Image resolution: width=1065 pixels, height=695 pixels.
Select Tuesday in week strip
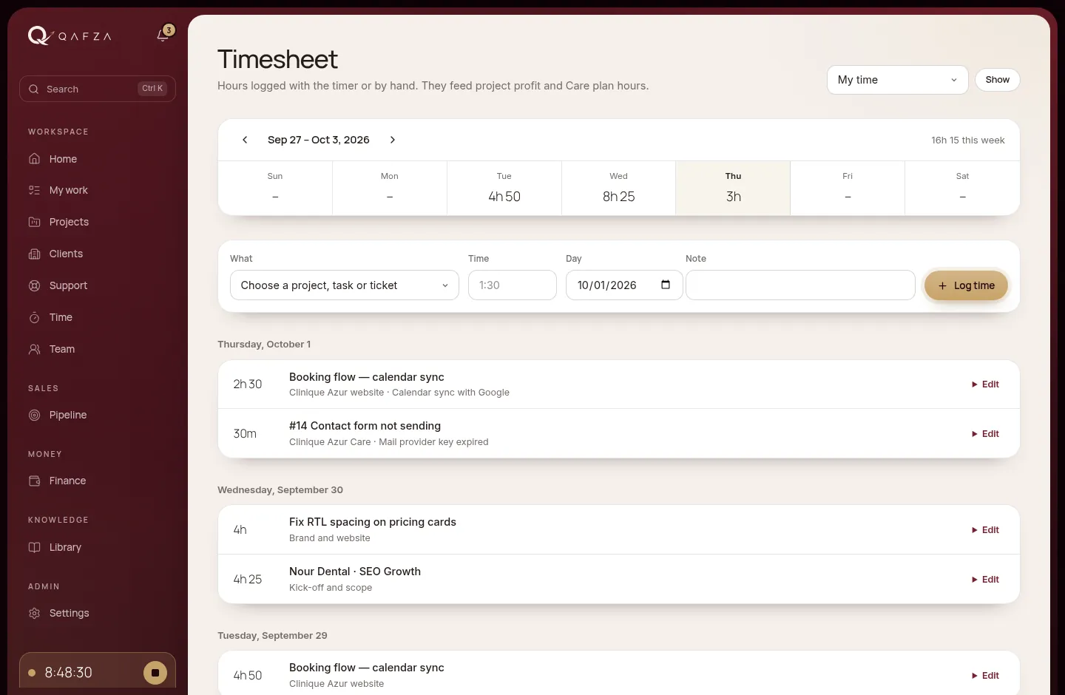[x=504, y=189]
